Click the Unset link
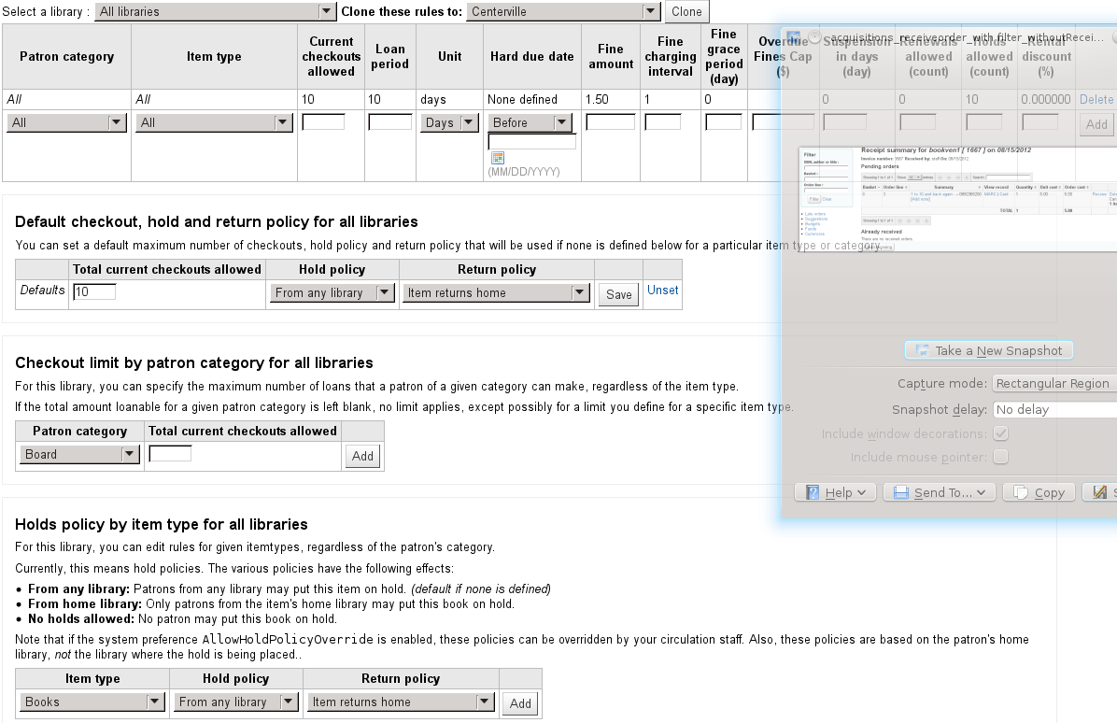Viewport: 1117px width, 723px height. [663, 291]
